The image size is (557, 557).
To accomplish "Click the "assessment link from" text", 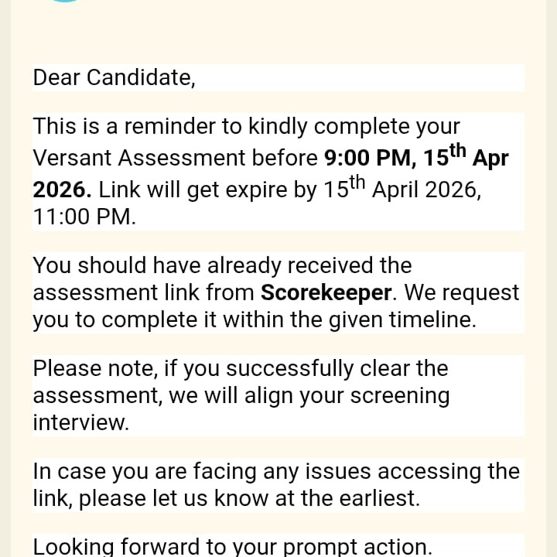I will [143, 293].
